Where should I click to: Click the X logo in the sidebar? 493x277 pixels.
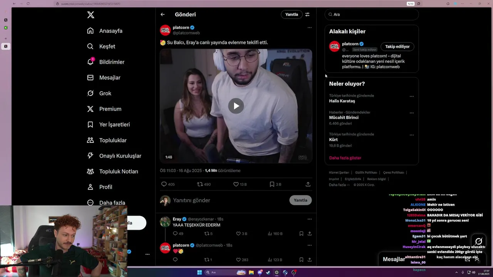(x=91, y=15)
